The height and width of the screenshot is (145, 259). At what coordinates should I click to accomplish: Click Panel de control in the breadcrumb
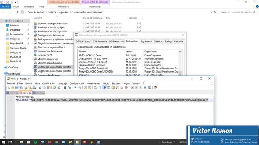pos(36,12)
